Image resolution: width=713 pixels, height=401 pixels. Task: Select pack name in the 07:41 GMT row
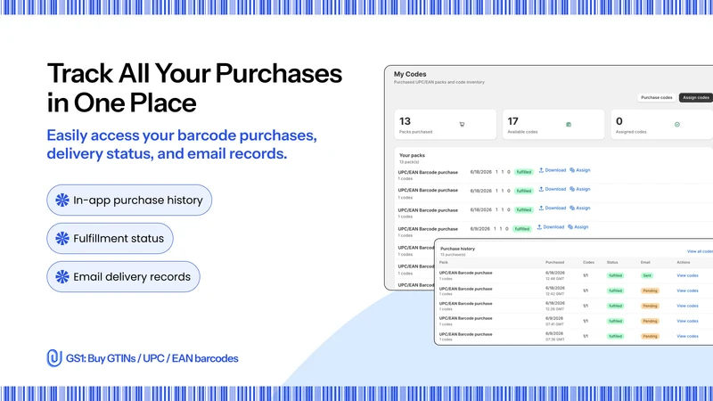point(465,318)
